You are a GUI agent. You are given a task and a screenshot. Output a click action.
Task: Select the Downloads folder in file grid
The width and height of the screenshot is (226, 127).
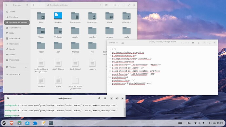click(x=92, y=16)
